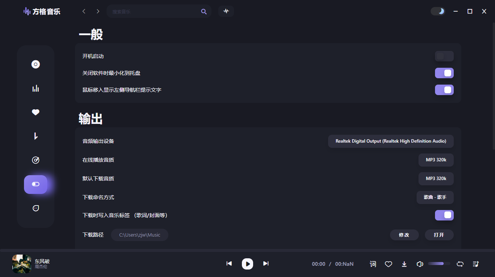This screenshot has width=495, height=277.
Task: Click the download icon in the playback bar
Action: 404,264
